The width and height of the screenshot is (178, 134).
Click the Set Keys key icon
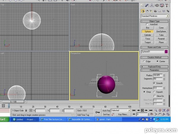98,113
